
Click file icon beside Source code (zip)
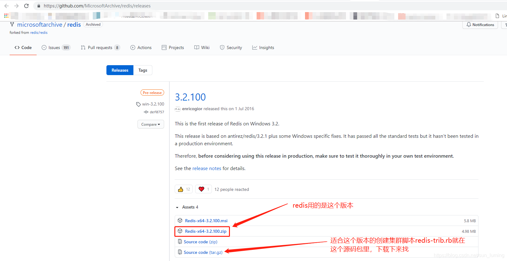pos(180,241)
